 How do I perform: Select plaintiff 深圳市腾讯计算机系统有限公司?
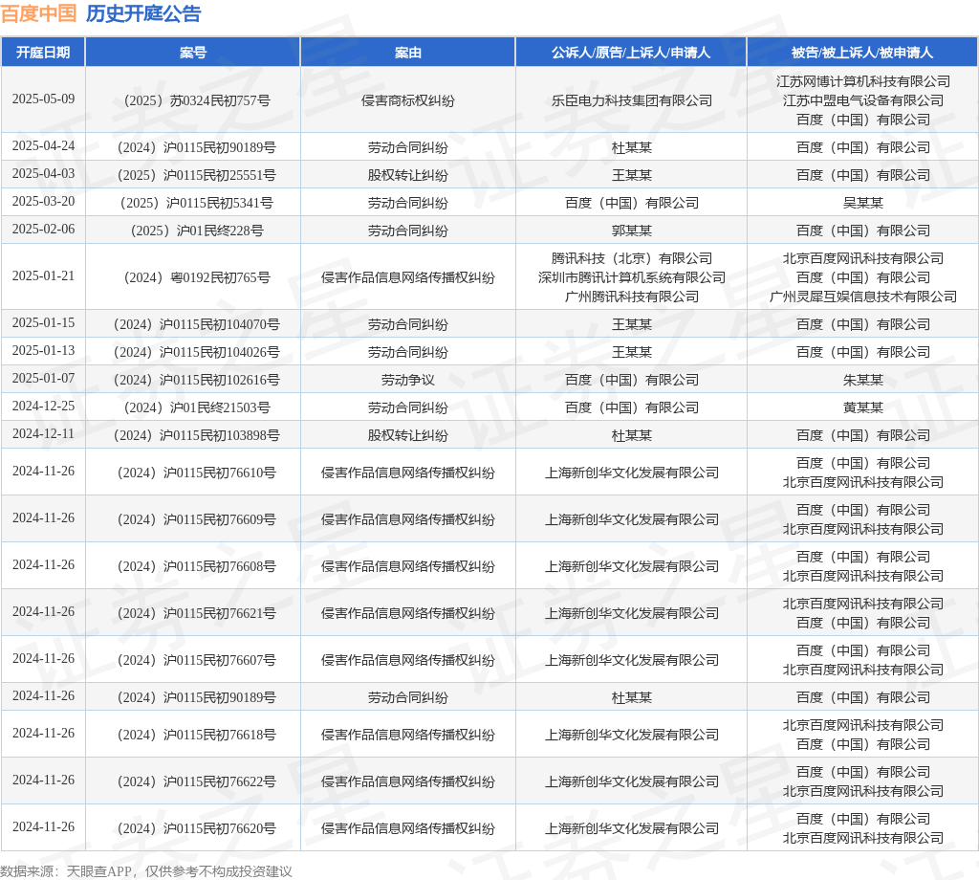[x=631, y=277]
